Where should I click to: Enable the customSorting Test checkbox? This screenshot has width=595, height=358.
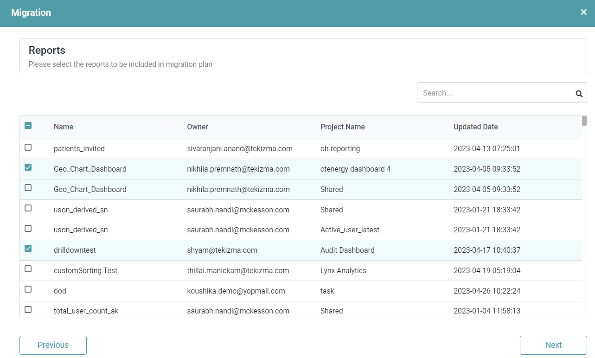click(x=28, y=269)
